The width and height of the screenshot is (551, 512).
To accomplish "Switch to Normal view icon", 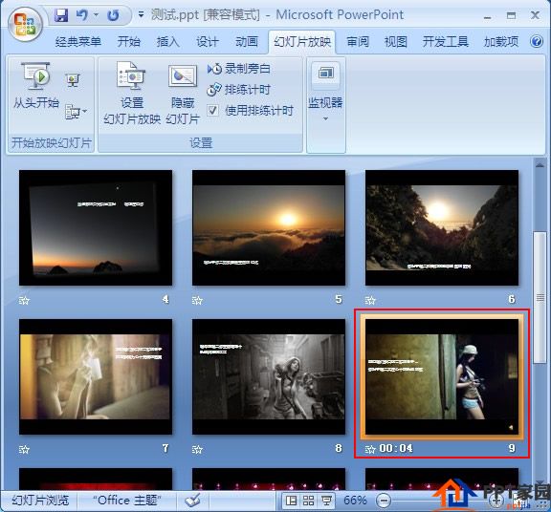I will click(292, 501).
